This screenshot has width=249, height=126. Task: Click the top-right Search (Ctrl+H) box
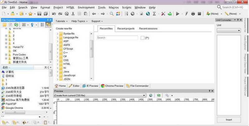[233, 7]
